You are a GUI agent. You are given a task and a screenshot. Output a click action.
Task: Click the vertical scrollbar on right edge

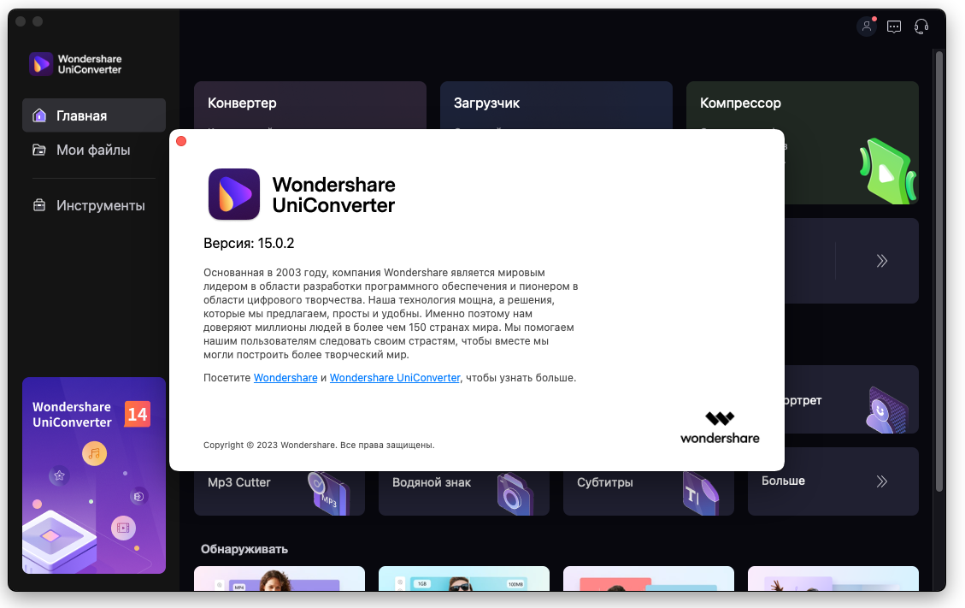coord(939,271)
